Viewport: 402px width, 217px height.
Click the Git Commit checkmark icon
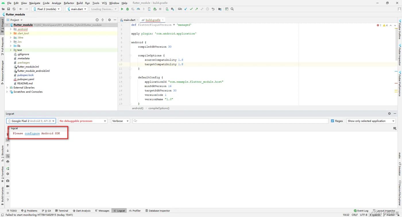[191, 9]
